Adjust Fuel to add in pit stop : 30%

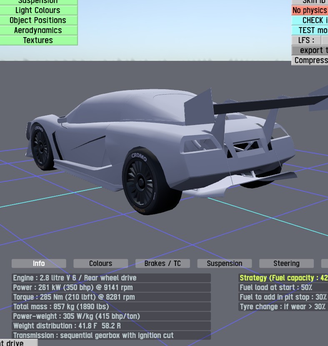tap(283, 297)
